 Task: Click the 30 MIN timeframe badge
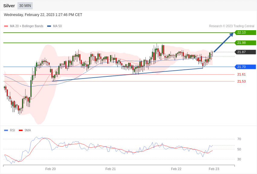(25, 6)
